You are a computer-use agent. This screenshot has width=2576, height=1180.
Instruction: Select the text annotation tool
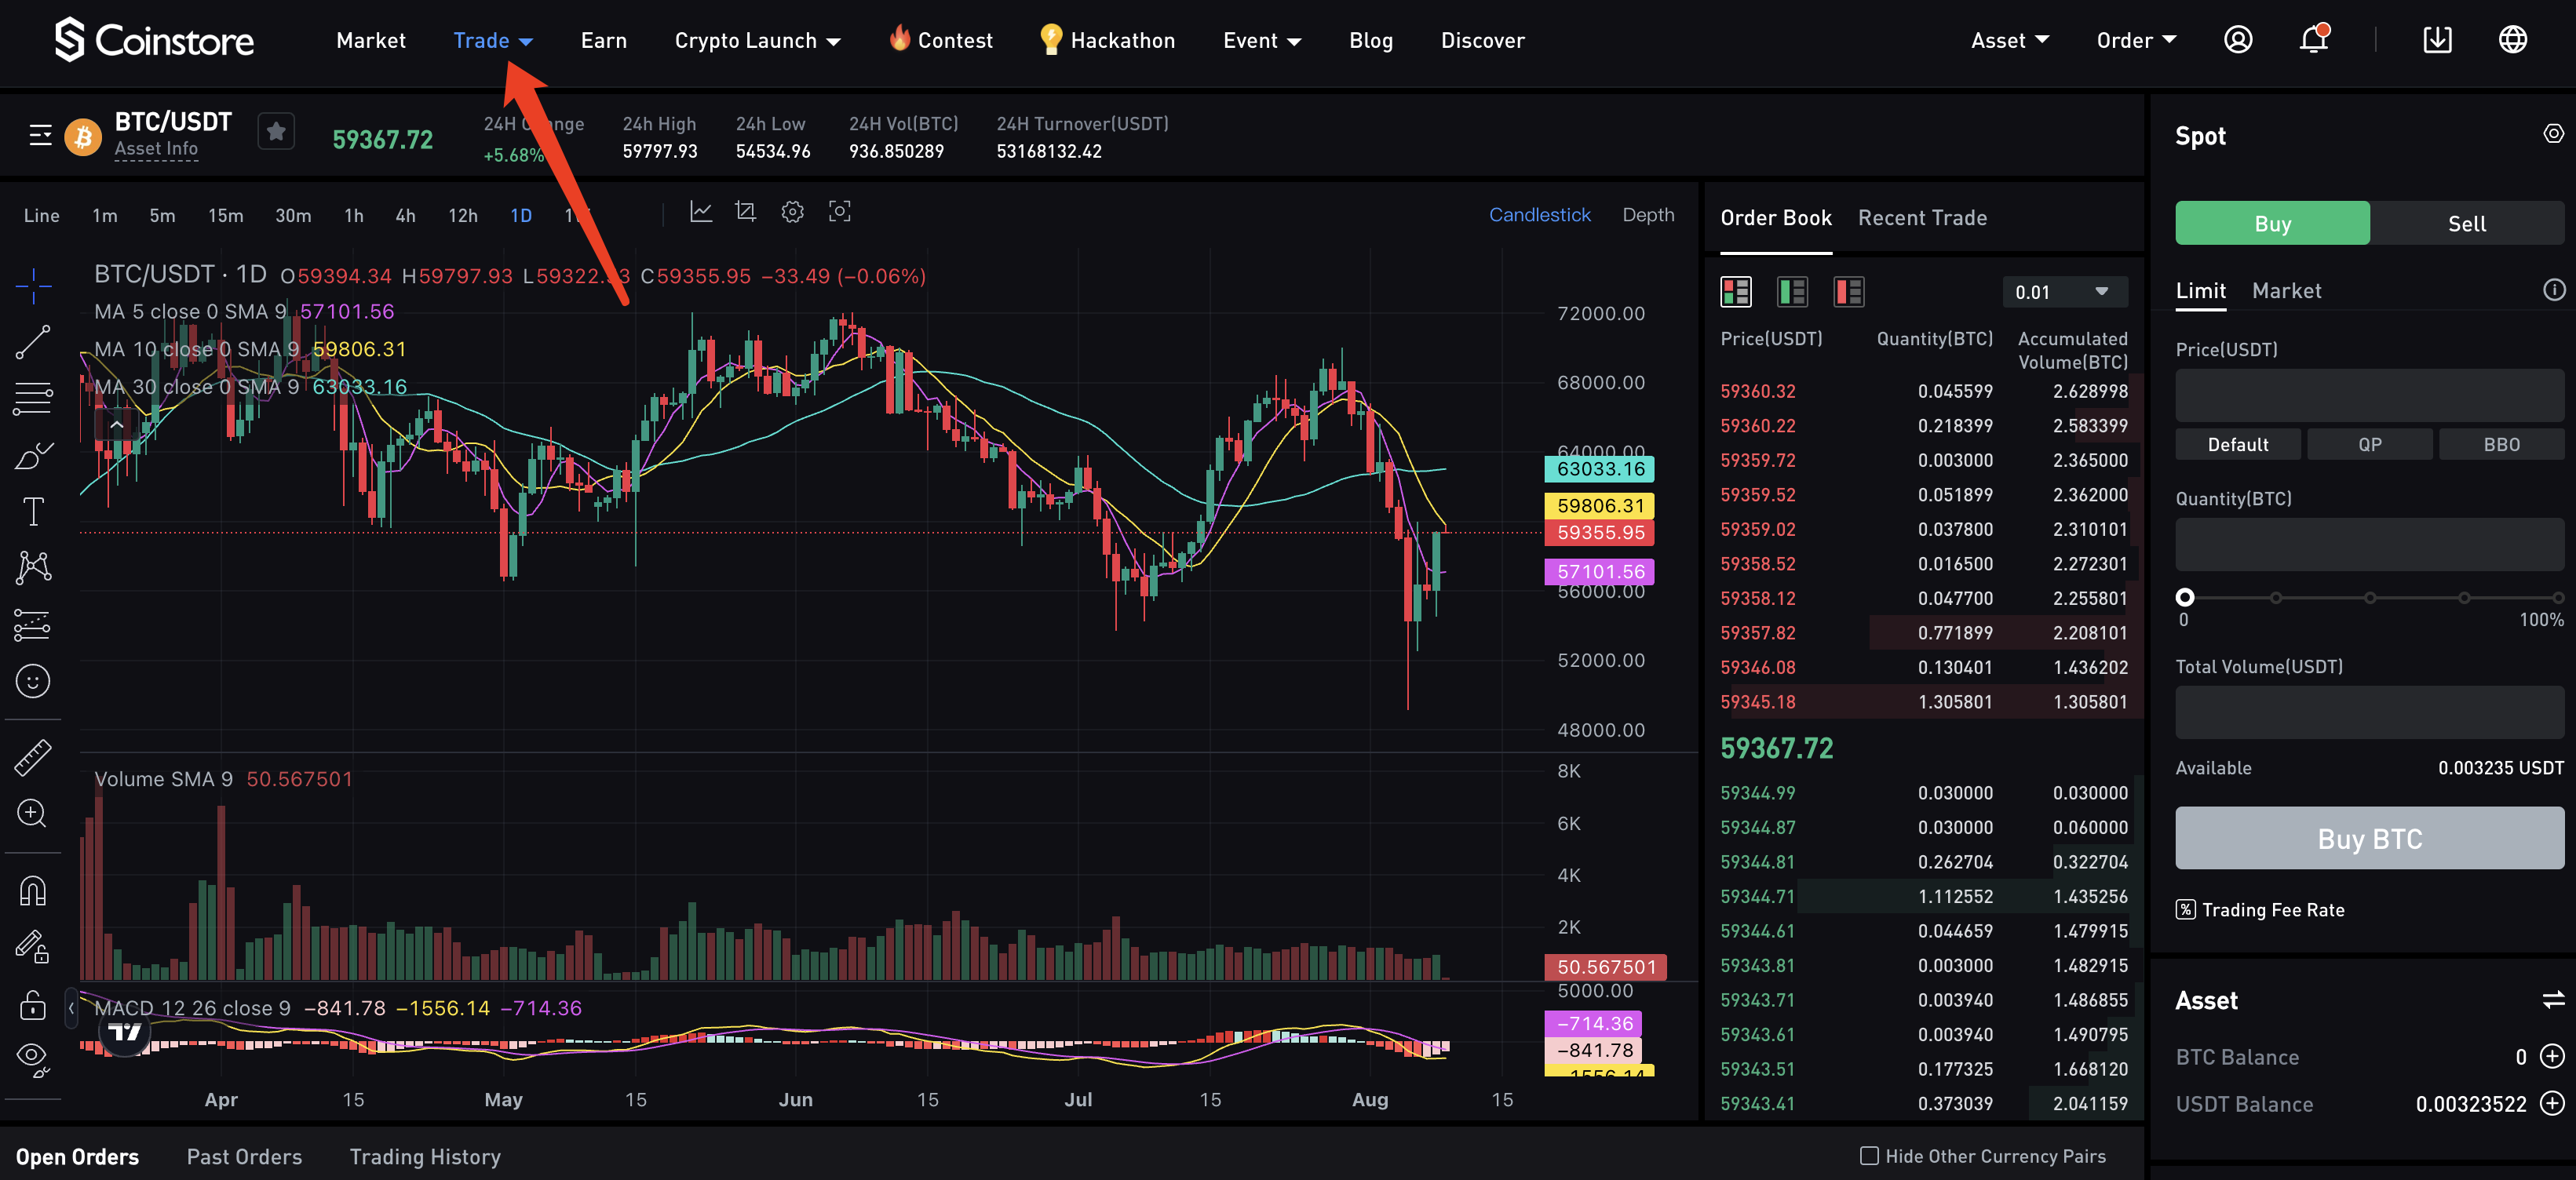[33, 512]
